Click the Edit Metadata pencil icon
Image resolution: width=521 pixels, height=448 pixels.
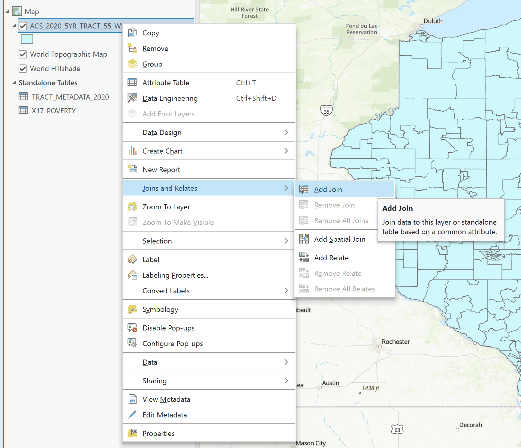pos(132,415)
